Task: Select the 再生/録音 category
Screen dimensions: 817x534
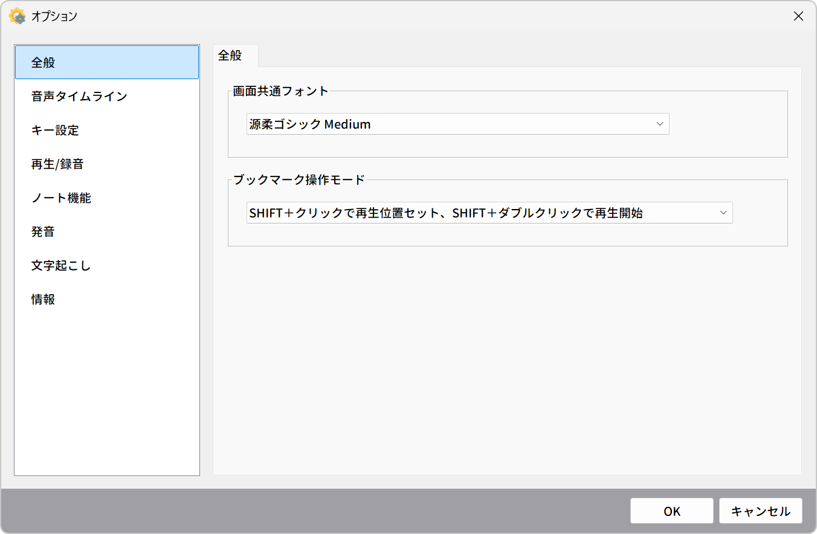Action: [x=107, y=164]
